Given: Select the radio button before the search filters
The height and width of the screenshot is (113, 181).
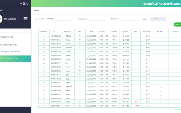Looking at the screenshot, I should 36,19.
